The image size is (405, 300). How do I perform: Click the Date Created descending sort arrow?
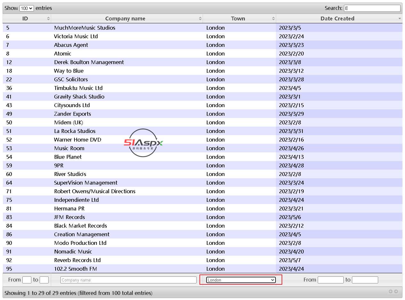click(399, 18)
